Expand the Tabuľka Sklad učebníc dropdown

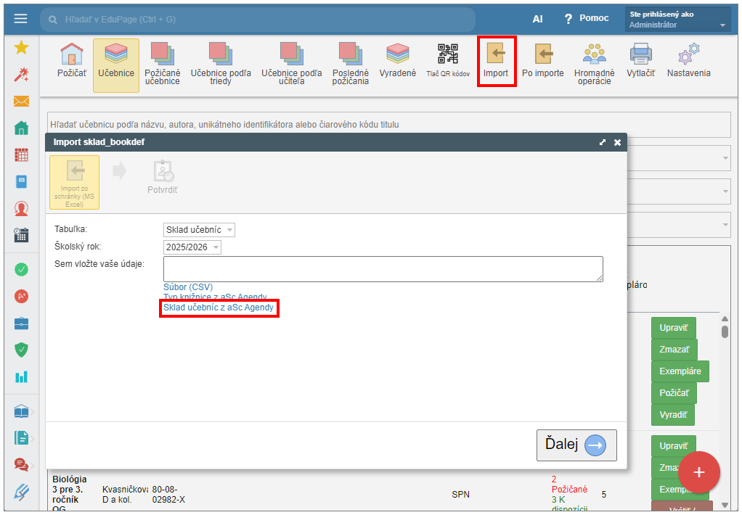coord(200,230)
